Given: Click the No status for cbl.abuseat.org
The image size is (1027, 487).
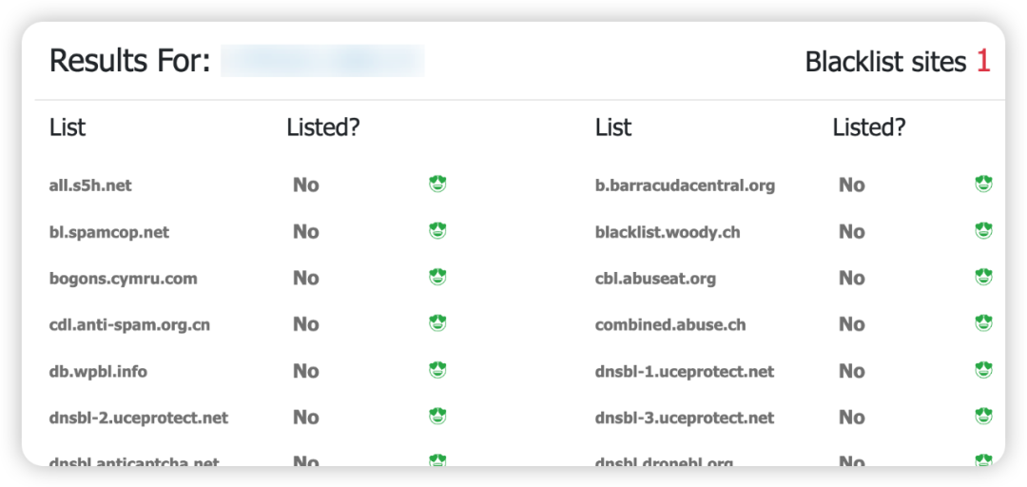Looking at the screenshot, I should pyautogui.click(x=852, y=279).
